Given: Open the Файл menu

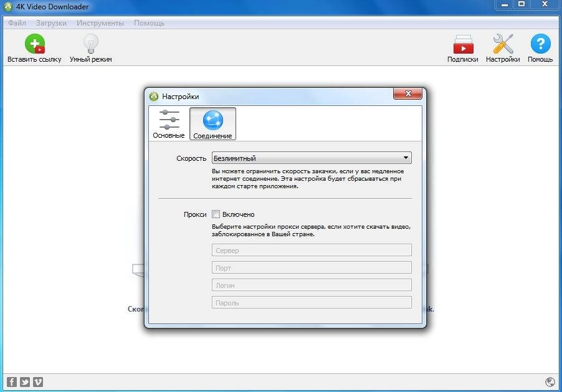Looking at the screenshot, I should pos(17,23).
